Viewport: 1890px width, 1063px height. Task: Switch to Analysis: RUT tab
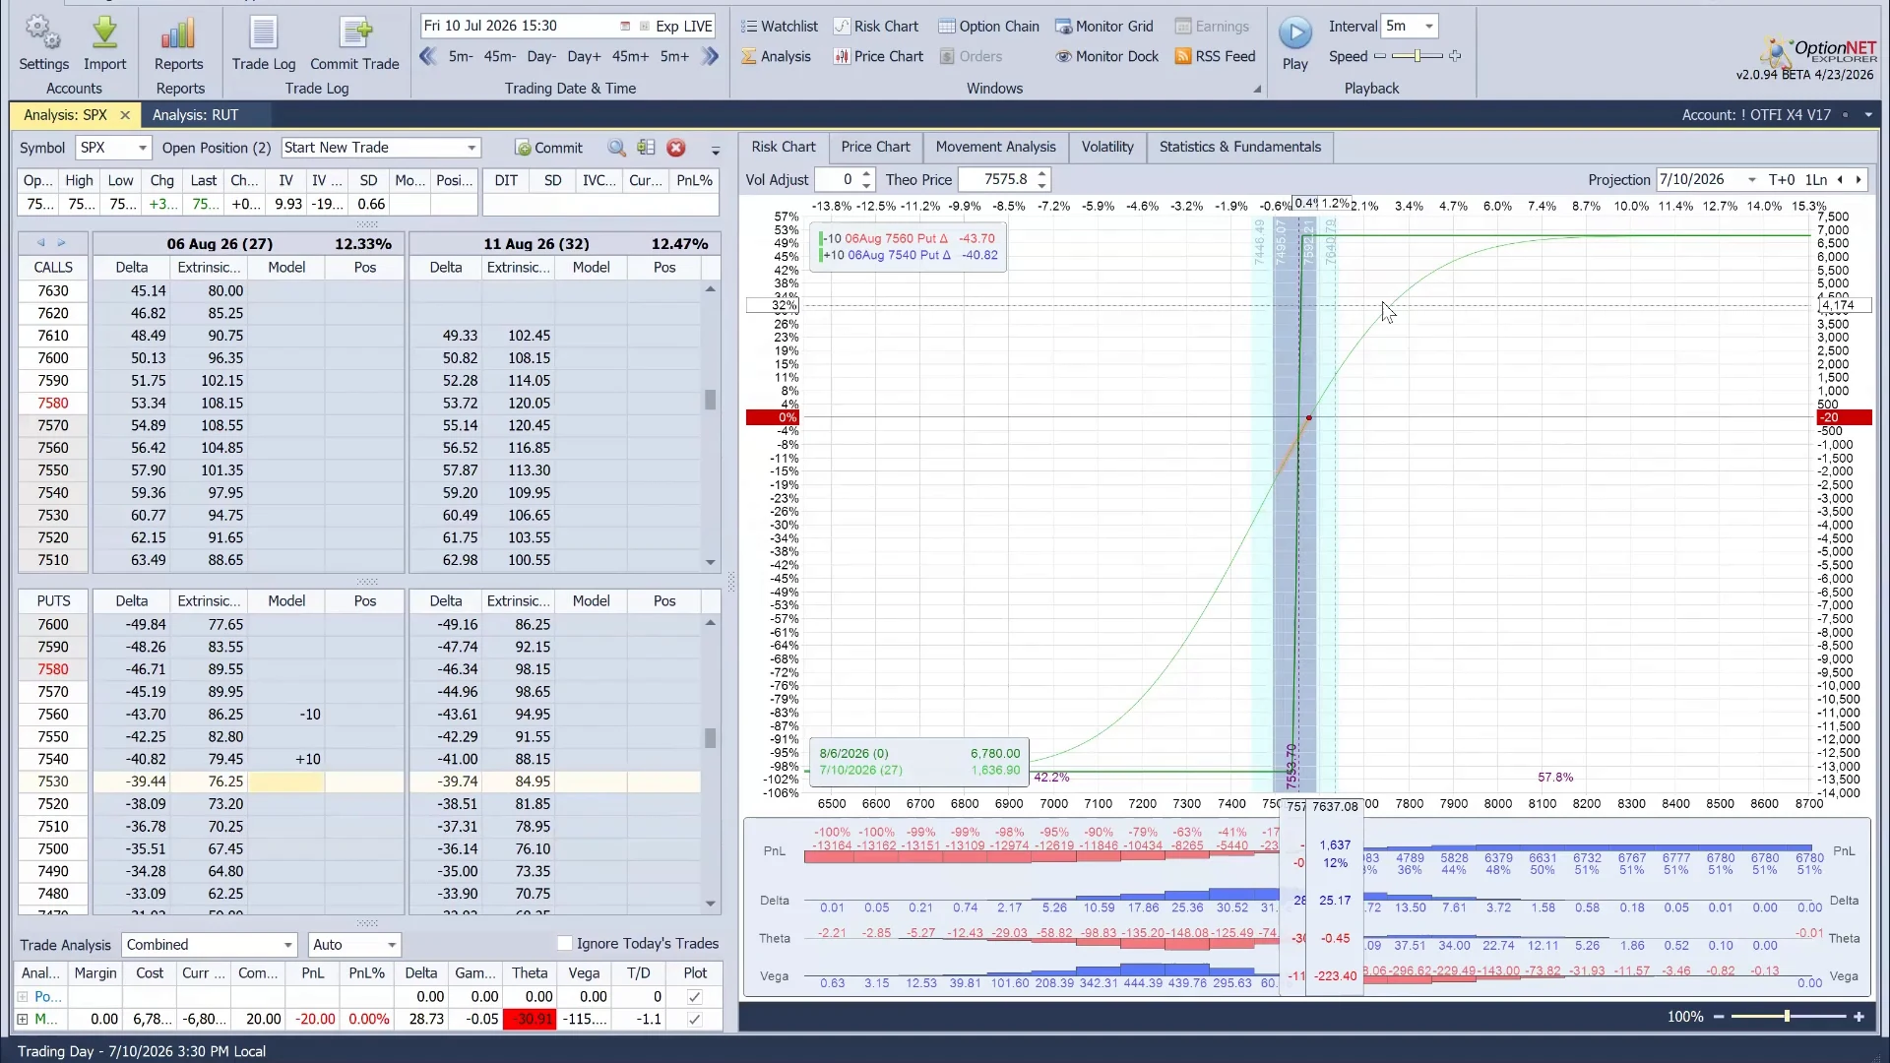[195, 115]
